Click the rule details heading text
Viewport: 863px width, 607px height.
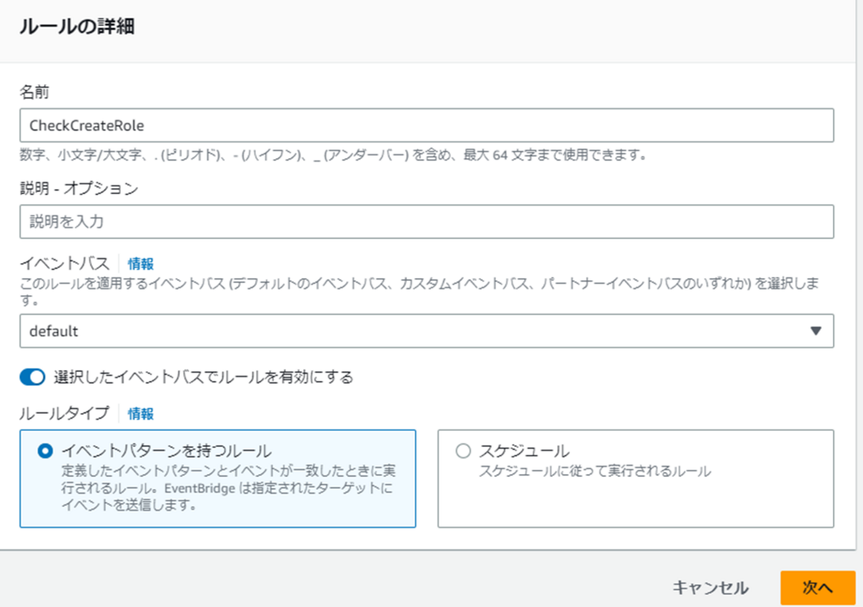point(78,28)
